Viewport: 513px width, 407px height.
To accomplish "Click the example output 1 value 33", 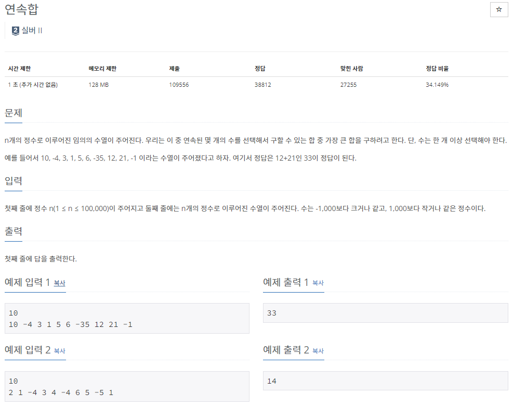I will pos(271,313).
